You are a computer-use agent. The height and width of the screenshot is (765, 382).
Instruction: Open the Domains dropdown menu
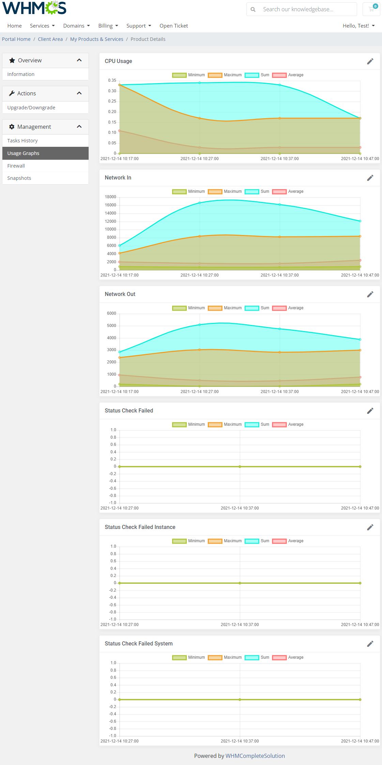pos(77,26)
